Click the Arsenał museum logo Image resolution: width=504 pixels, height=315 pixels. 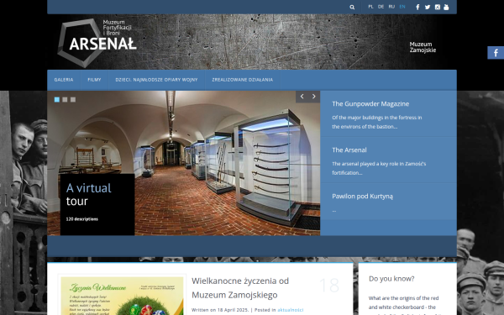pos(97,43)
